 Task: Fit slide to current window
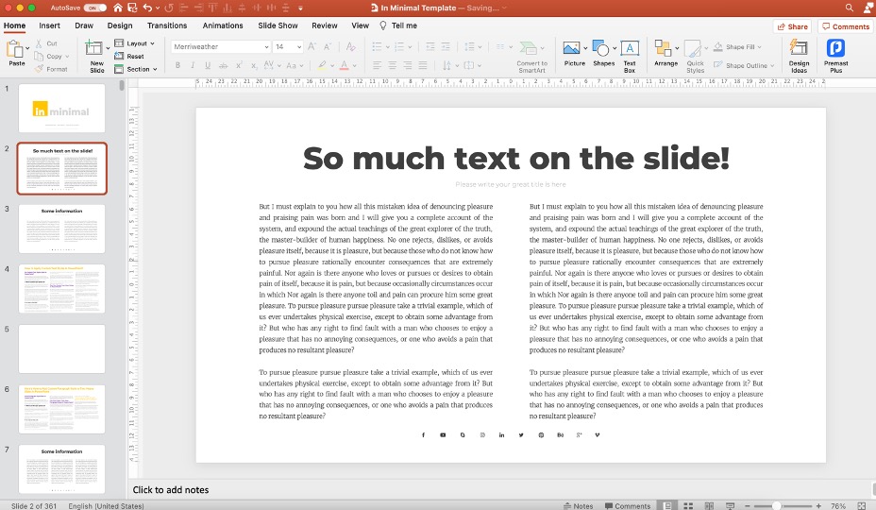(x=862, y=505)
